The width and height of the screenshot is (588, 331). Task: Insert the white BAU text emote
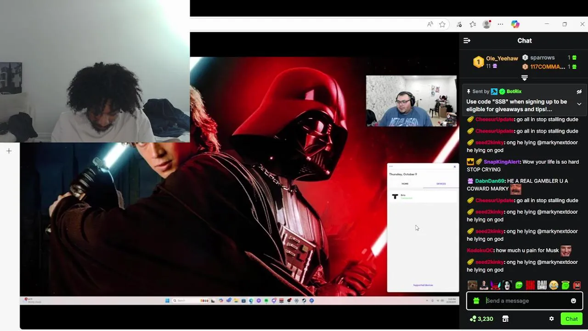(x=542, y=285)
